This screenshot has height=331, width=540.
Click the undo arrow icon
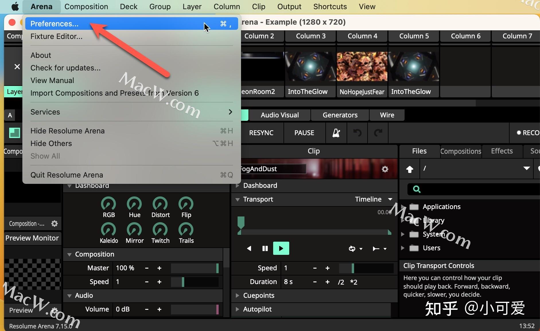(x=357, y=133)
